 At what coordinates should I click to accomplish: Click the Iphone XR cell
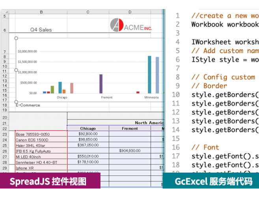(x=41, y=168)
